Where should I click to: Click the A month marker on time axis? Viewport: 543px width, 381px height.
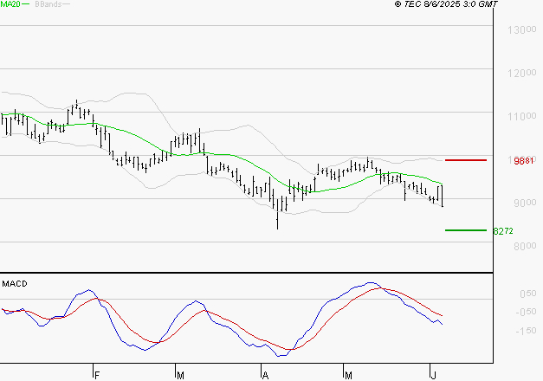[x=266, y=374]
